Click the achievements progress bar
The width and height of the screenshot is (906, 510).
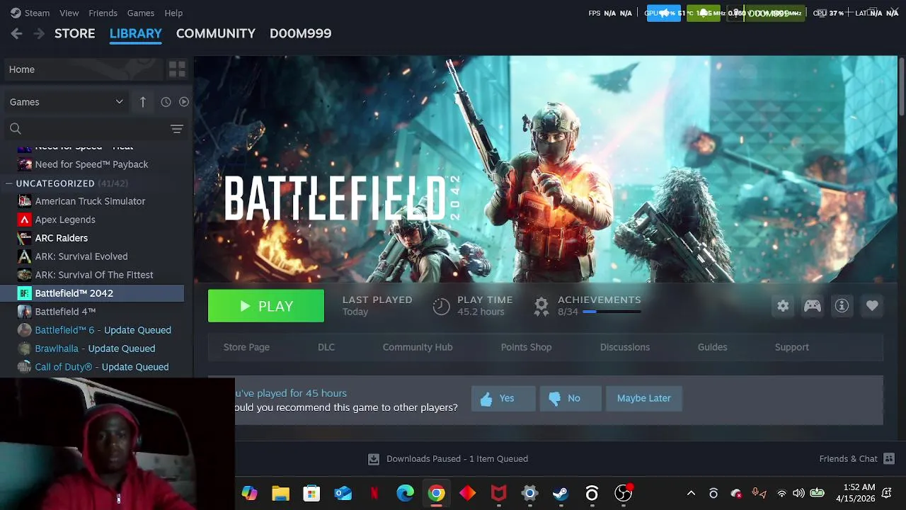[x=612, y=312]
